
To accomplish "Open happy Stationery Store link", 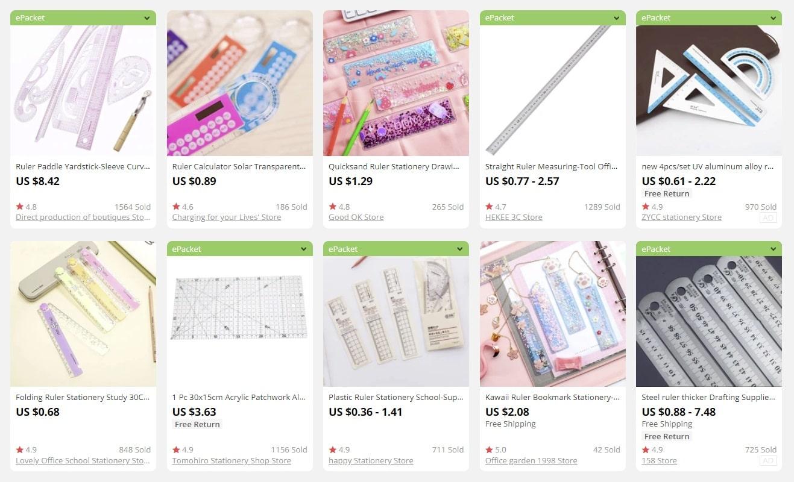I will coord(371,460).
